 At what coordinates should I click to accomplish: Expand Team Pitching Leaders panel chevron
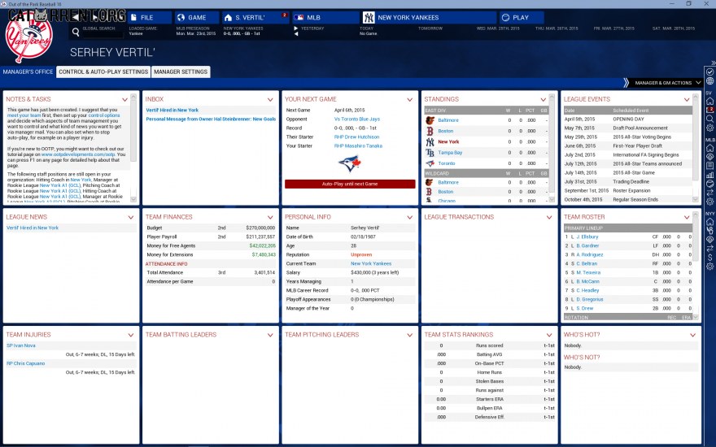pyautogui.click(x=409, y=335)
